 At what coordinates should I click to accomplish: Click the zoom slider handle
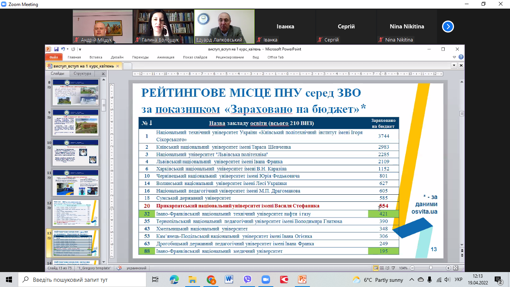tap(430, 268)
